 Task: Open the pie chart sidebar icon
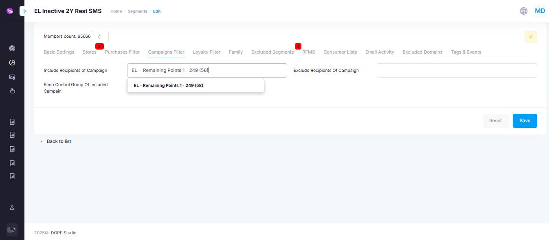click(12, 63)
